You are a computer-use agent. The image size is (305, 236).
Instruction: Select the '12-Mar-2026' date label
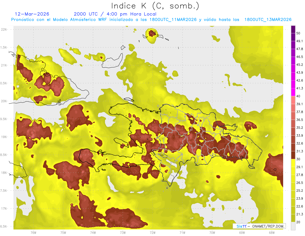pos(32,14)
